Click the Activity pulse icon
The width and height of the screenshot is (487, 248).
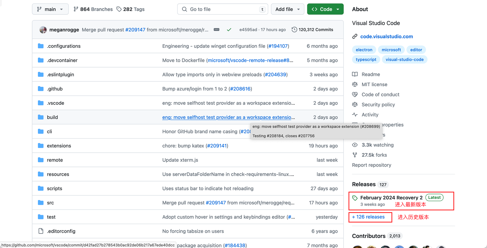coord(355,115)
